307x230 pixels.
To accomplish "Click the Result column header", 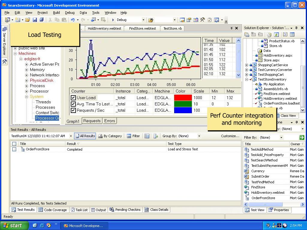I will (x=115, y=144).
